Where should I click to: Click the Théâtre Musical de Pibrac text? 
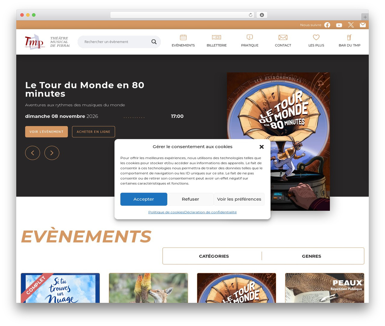tap(60, 42)
